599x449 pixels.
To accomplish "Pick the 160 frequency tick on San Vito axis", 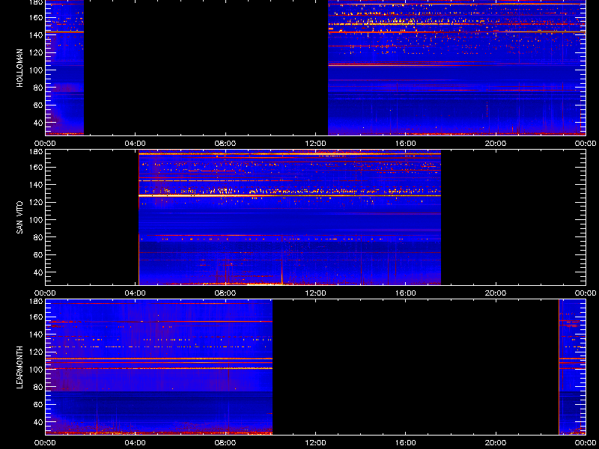I will click(37, 167).
